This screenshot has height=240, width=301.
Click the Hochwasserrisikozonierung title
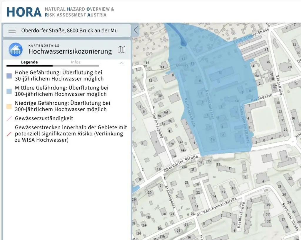pyautogui.click(x=70, y=52)
